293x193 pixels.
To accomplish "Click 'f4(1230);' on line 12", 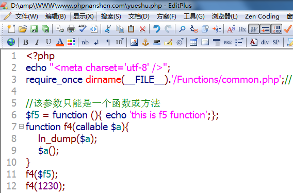I will pos(45,186).
